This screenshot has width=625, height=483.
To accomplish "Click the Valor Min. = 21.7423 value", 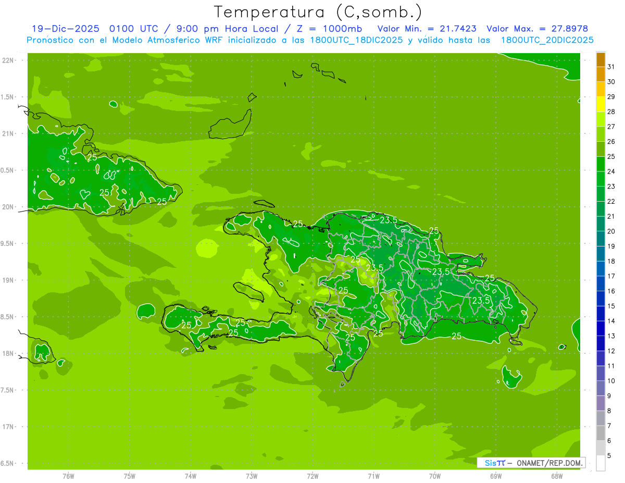I will tap(427, 29).
